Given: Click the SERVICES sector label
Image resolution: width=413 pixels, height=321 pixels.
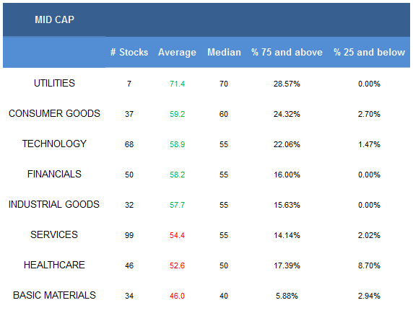Looking at the screenshot, I should tap(54, 234).
